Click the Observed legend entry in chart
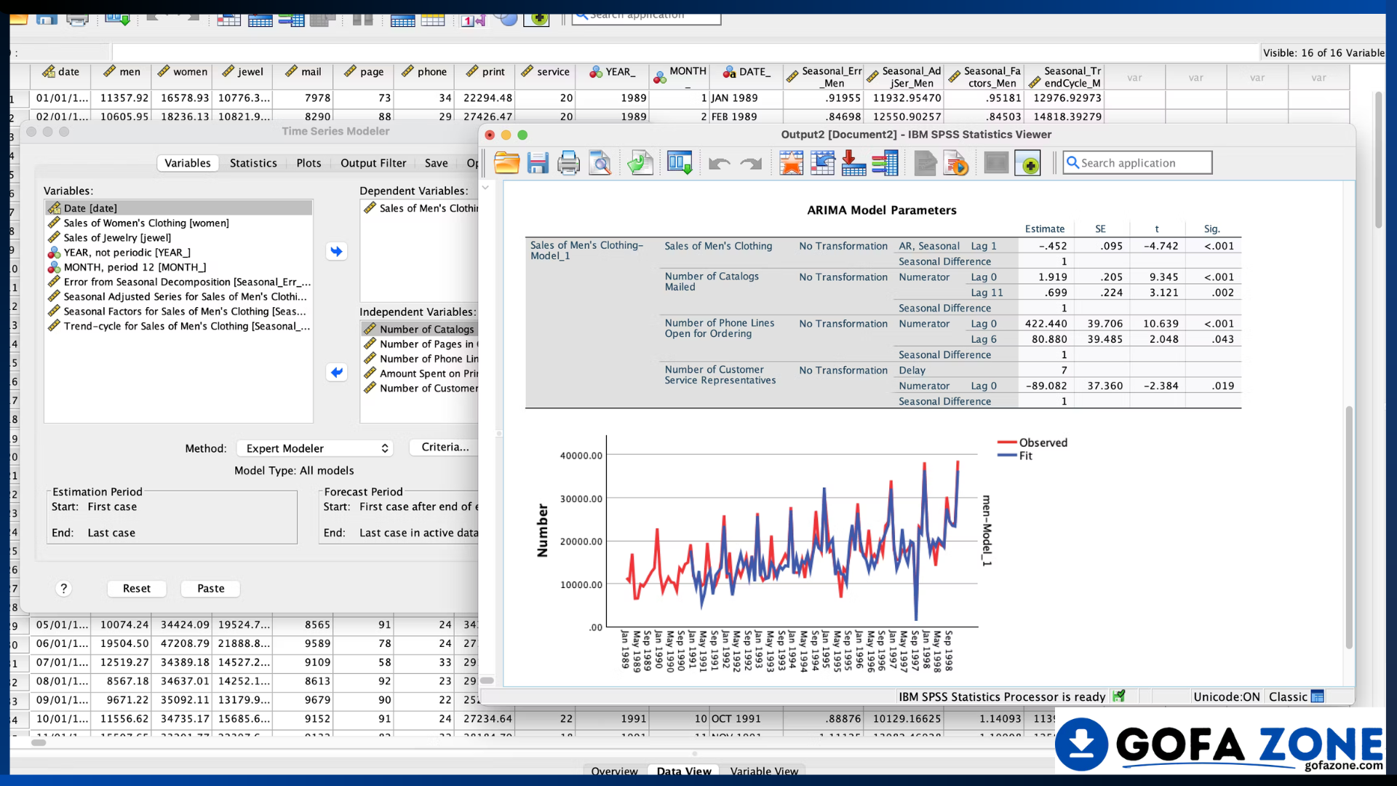The width and height of the screenshot is (1397, 786). coord(1032,442)
